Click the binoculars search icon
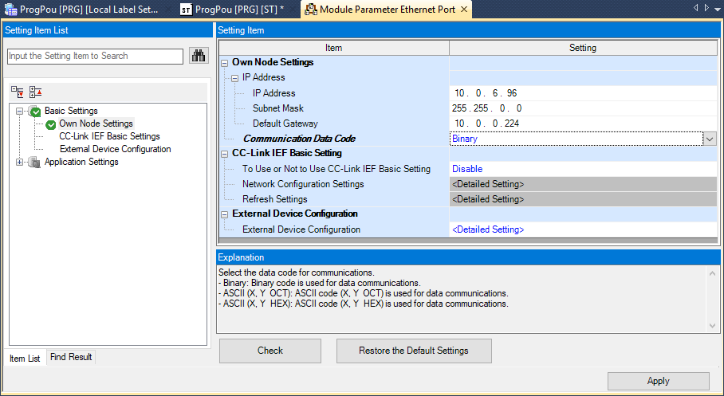Screen dimensions: 724x396 pyautogui.click(x=198, y=56)
